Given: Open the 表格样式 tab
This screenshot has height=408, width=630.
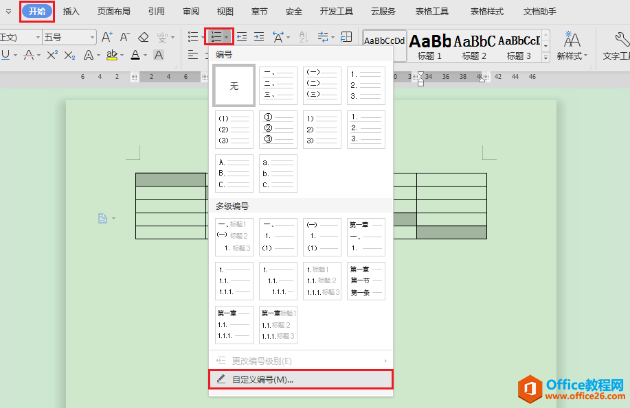Looking at the screenshot, I should (x=487, y=12).
